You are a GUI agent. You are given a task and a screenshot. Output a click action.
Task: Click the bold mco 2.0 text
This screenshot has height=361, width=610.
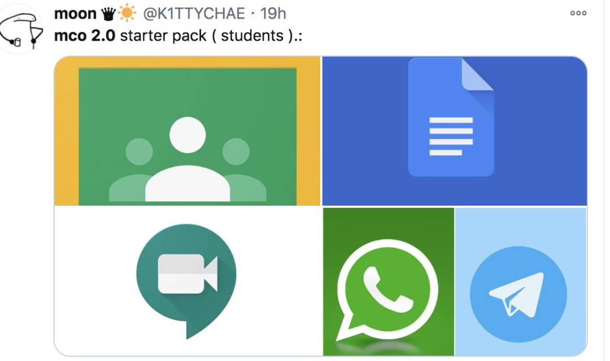(x=84, y=36)
